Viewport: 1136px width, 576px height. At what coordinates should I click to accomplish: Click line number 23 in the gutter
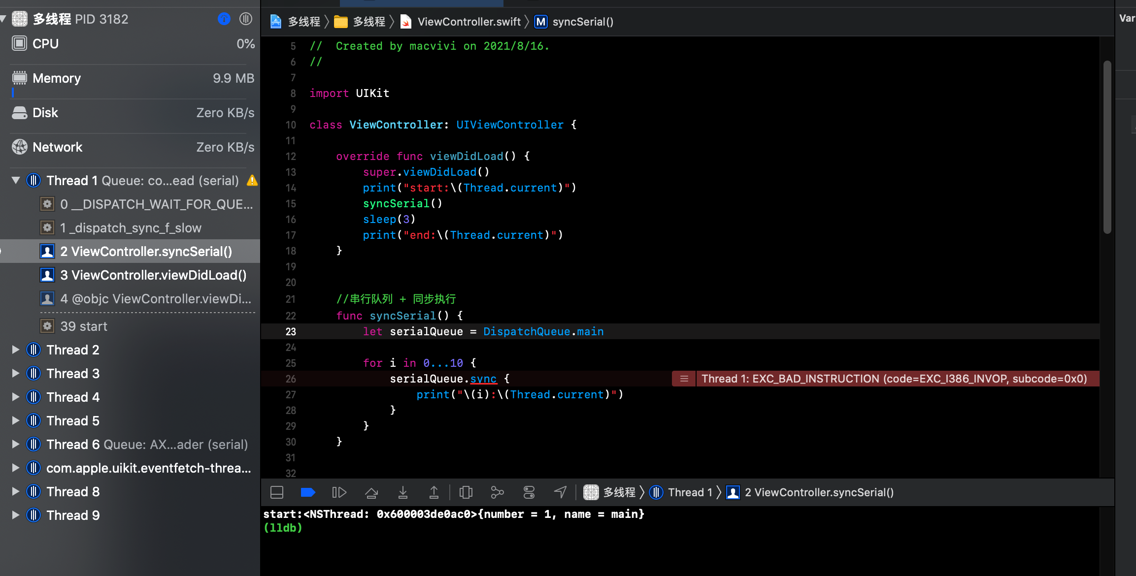291,331
